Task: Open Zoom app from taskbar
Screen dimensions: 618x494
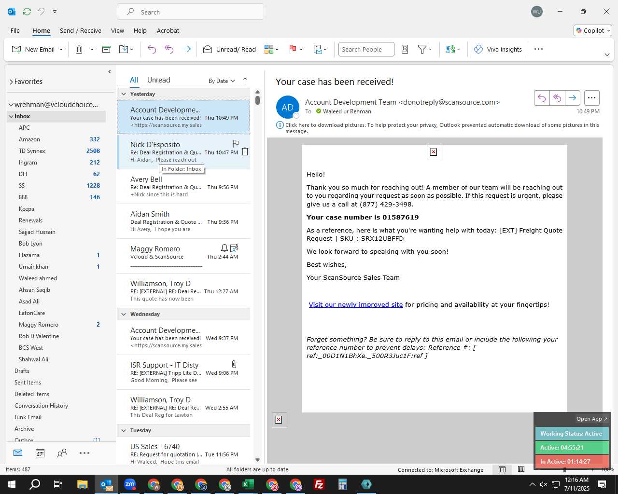Action: [x=130, y=484]
